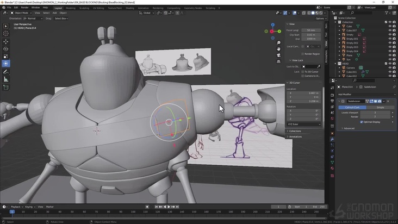Remove the Subdivision modifier
The width and height of the screenshot is (398, 224).
tap(388, 101)
